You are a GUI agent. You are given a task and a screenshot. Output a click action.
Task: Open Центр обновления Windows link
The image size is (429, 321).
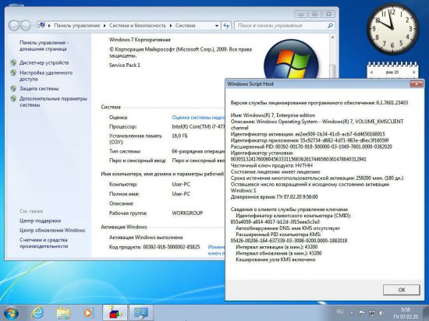click(x=52, y=231)
